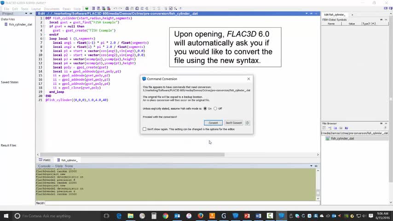The height and width of the screenshot is (221, 393).
Task: Close the File Browser section
Action: point(386,123)
